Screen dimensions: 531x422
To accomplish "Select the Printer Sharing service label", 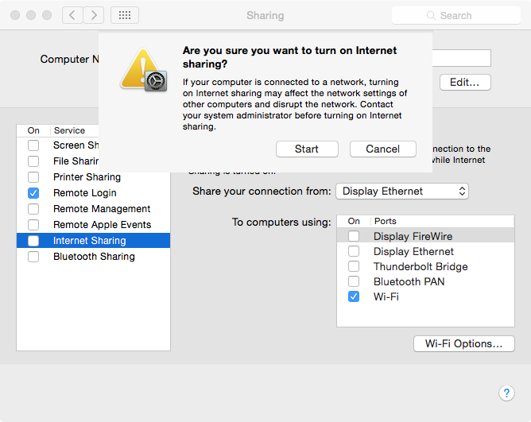I will pos(87,177).
